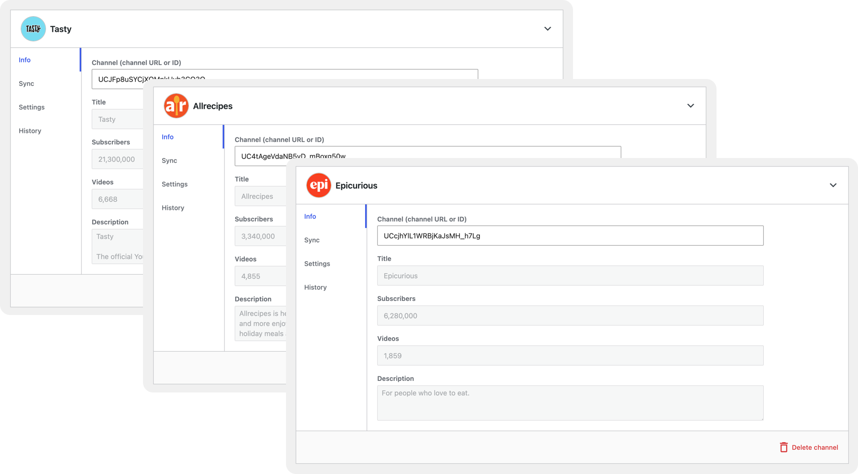Click the Subscribers field showing 6,280,000

click(x=570, y=315)
